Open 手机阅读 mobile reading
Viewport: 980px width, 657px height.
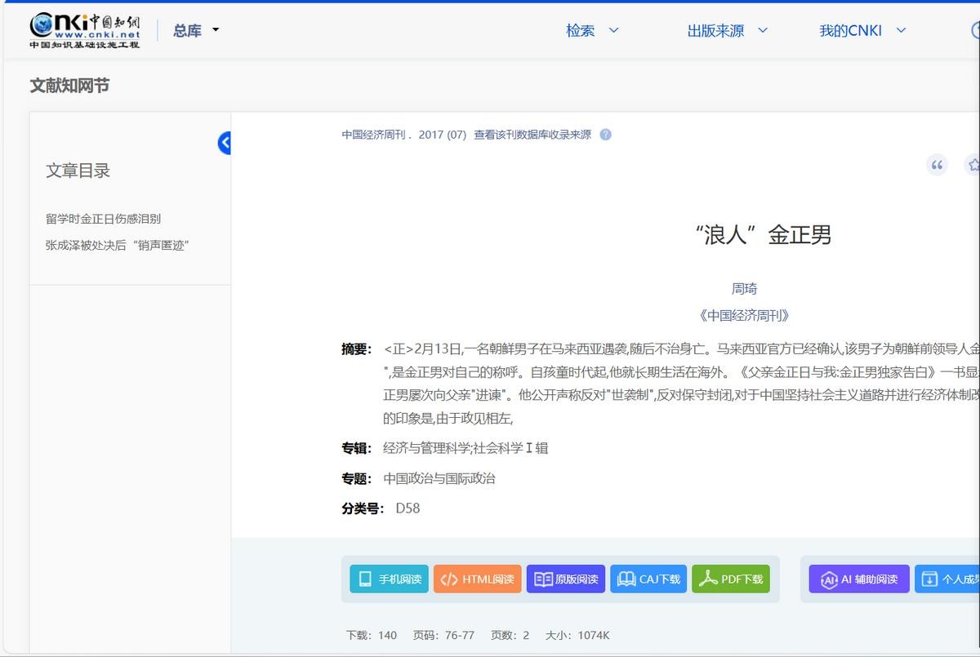coord(389,579)
